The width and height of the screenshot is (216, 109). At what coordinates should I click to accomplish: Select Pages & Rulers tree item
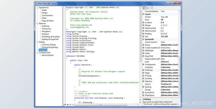pyautogui.click(x=48, y=21)
